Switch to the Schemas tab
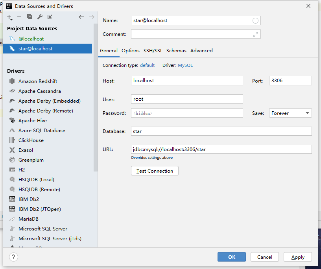The image size is (321, 269). coord(176,51)
